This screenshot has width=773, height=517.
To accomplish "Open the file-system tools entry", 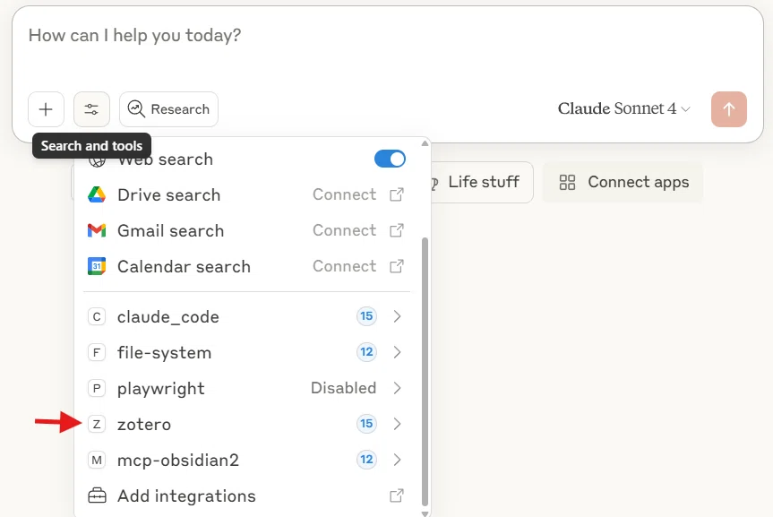I will tap(246, 352).
